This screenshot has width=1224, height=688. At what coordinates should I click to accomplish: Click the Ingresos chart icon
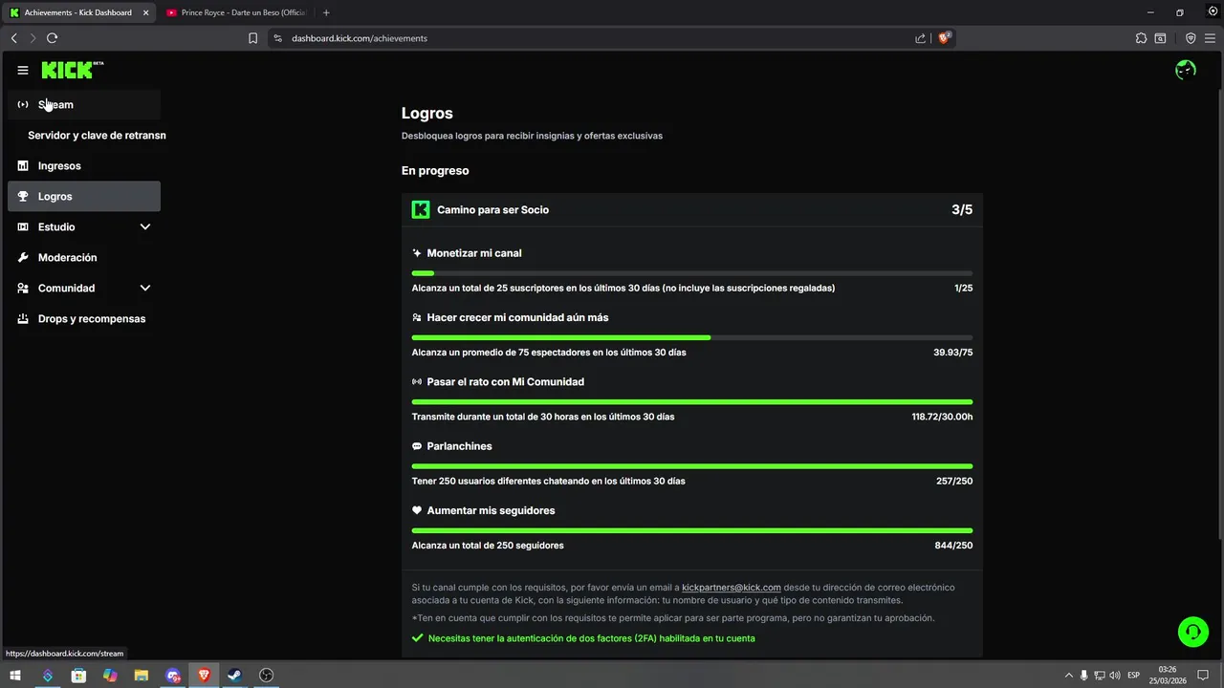point(23,165)
